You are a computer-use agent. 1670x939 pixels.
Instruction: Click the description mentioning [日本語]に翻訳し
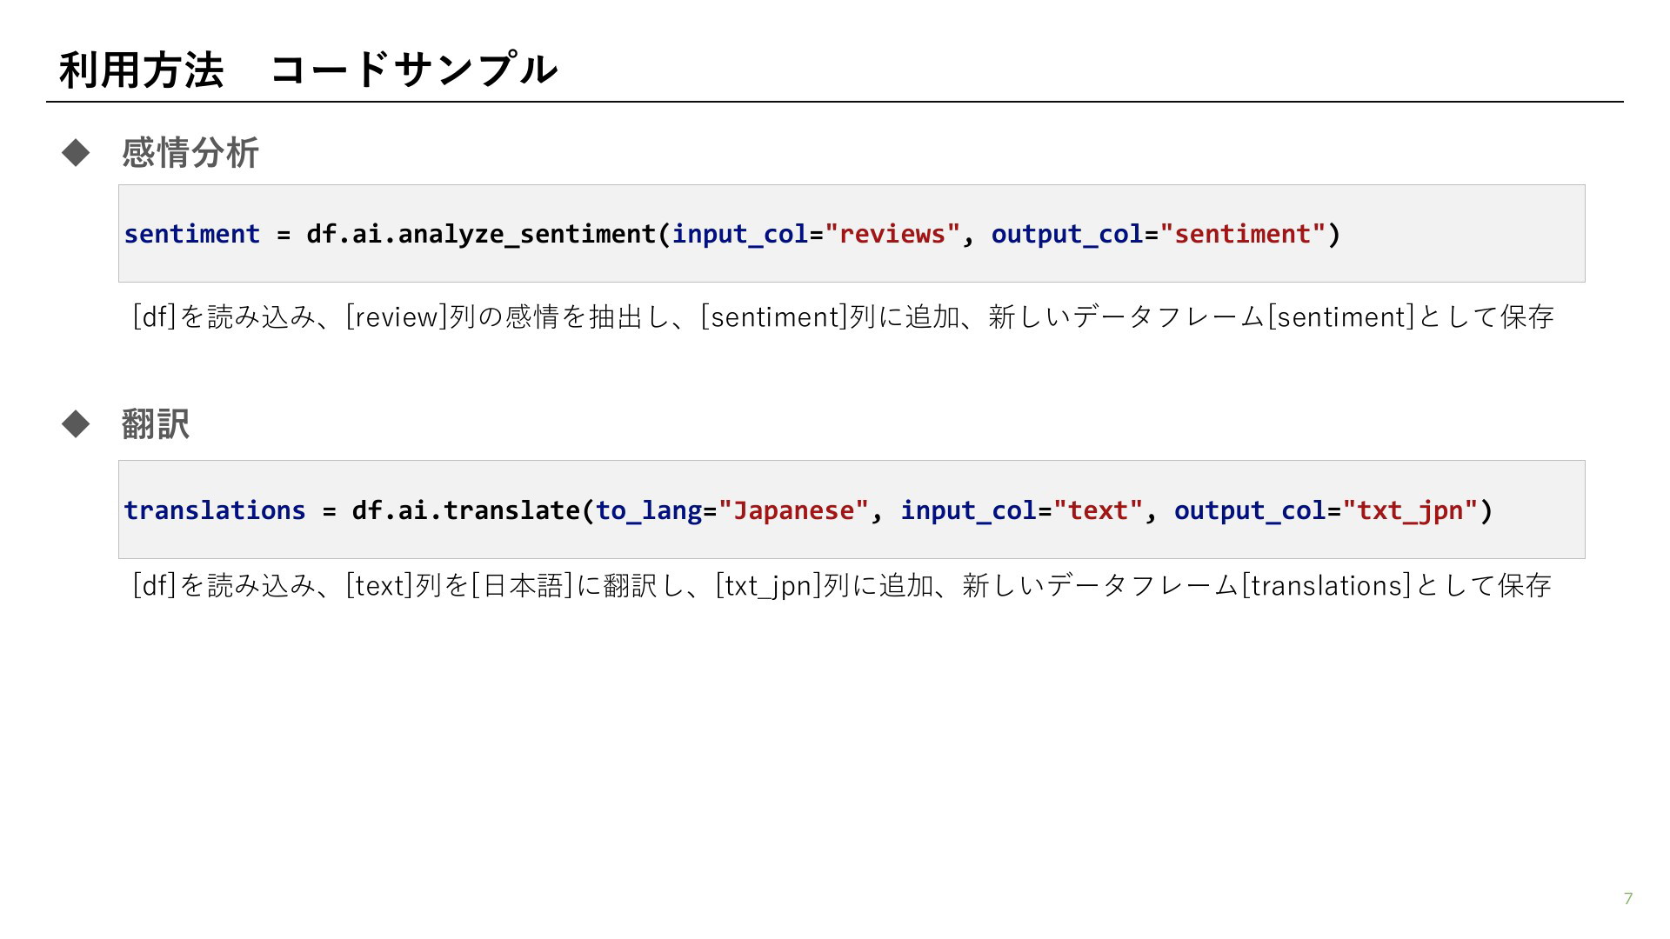(x=841, y=585)
